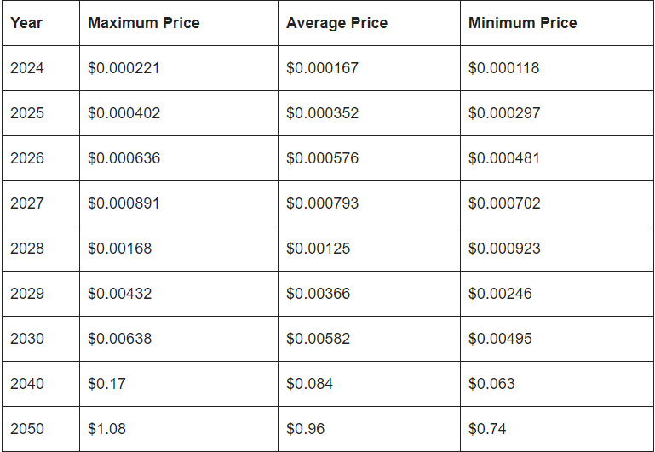Screen dimensions: 655x452
Task: Click the Year column header
Action: pos(26,23)
